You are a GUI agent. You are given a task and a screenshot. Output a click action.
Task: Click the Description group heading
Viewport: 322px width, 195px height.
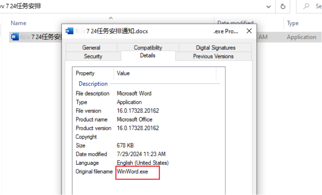click(x=93, y=84)
